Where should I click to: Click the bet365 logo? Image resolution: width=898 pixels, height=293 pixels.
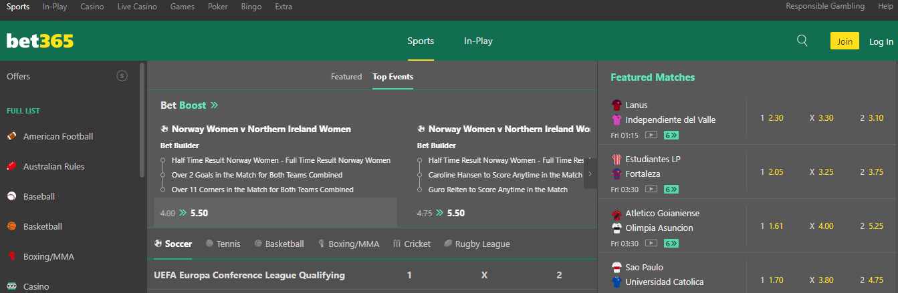click(40, 41)
